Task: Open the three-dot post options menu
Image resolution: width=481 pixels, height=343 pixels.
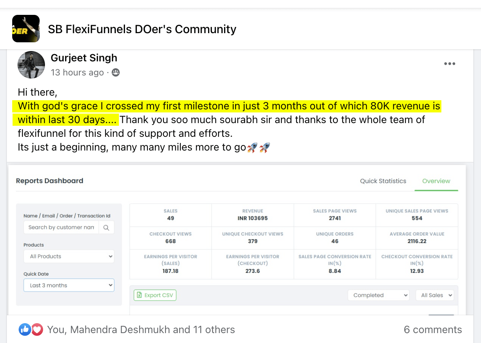Action: 449,64
